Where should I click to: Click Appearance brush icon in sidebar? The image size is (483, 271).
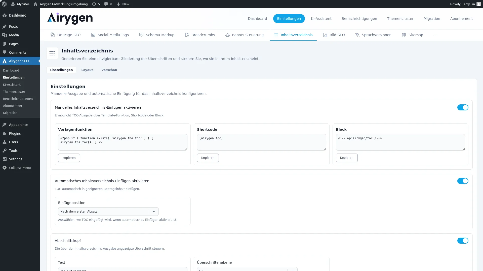5,125
